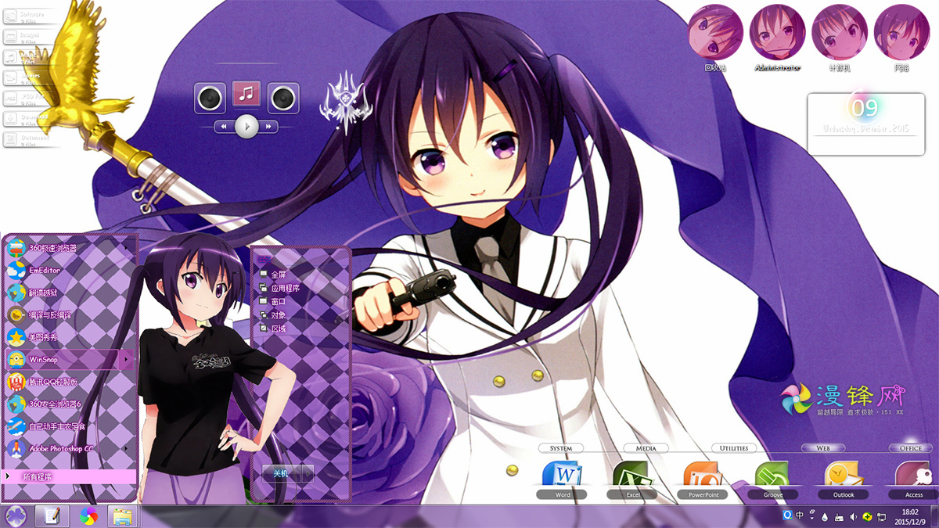Click the yellow-green 360 tray icon
Image resolution: width=939 pixels, height=528 pixels.
(867, 517)
